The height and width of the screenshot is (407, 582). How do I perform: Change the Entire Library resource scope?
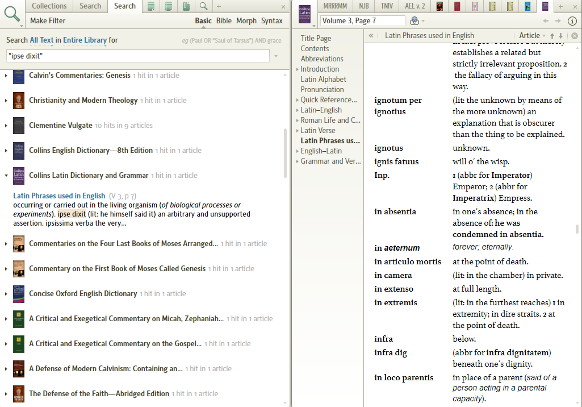[85, 40]
